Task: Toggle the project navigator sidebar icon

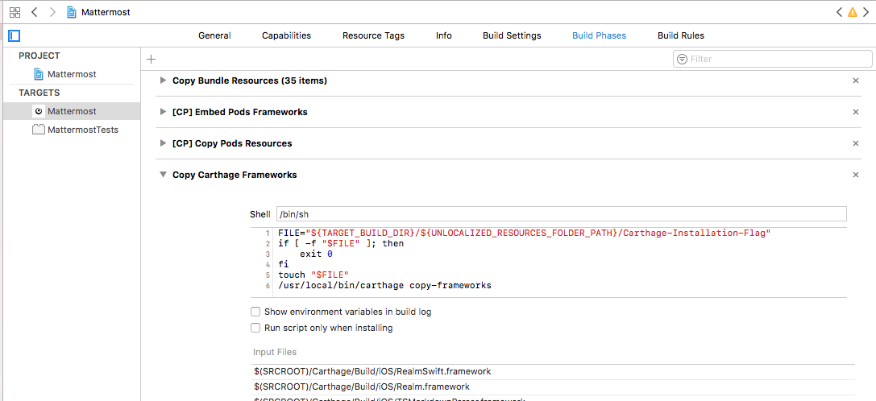Action: (14, 35)
